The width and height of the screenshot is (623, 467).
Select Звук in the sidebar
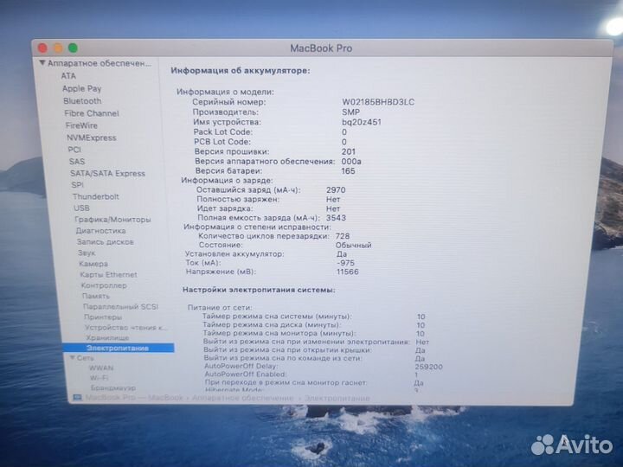[87, 253]
